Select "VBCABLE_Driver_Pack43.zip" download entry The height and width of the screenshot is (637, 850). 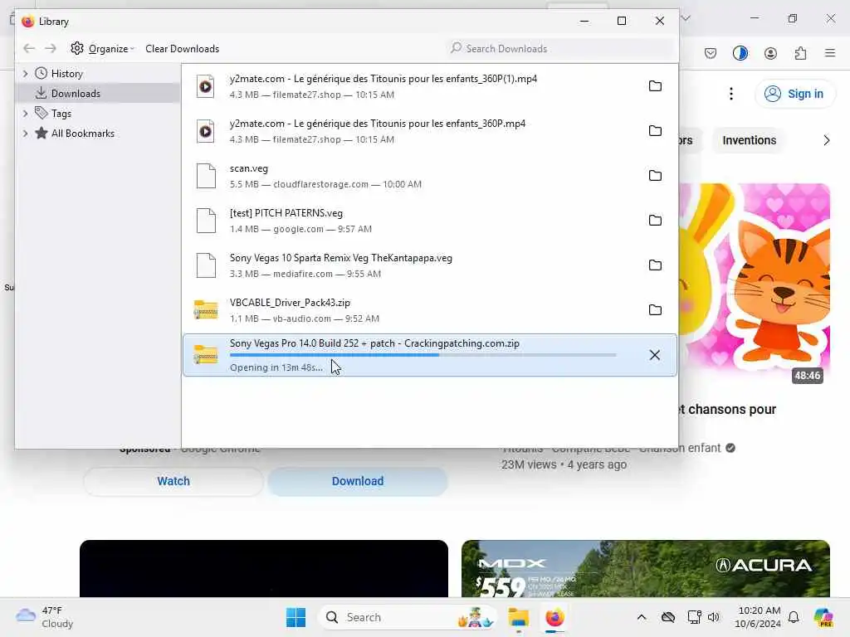pos(428,310)
